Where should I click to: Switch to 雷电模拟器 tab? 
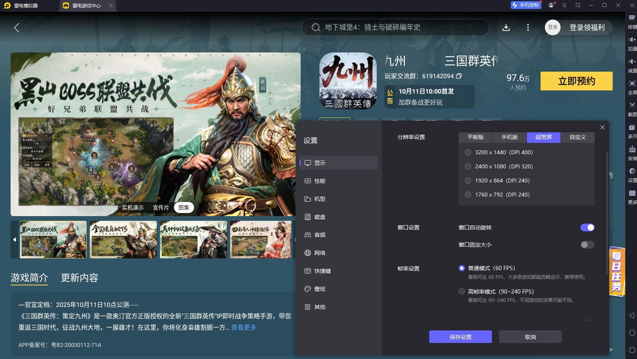27,5
